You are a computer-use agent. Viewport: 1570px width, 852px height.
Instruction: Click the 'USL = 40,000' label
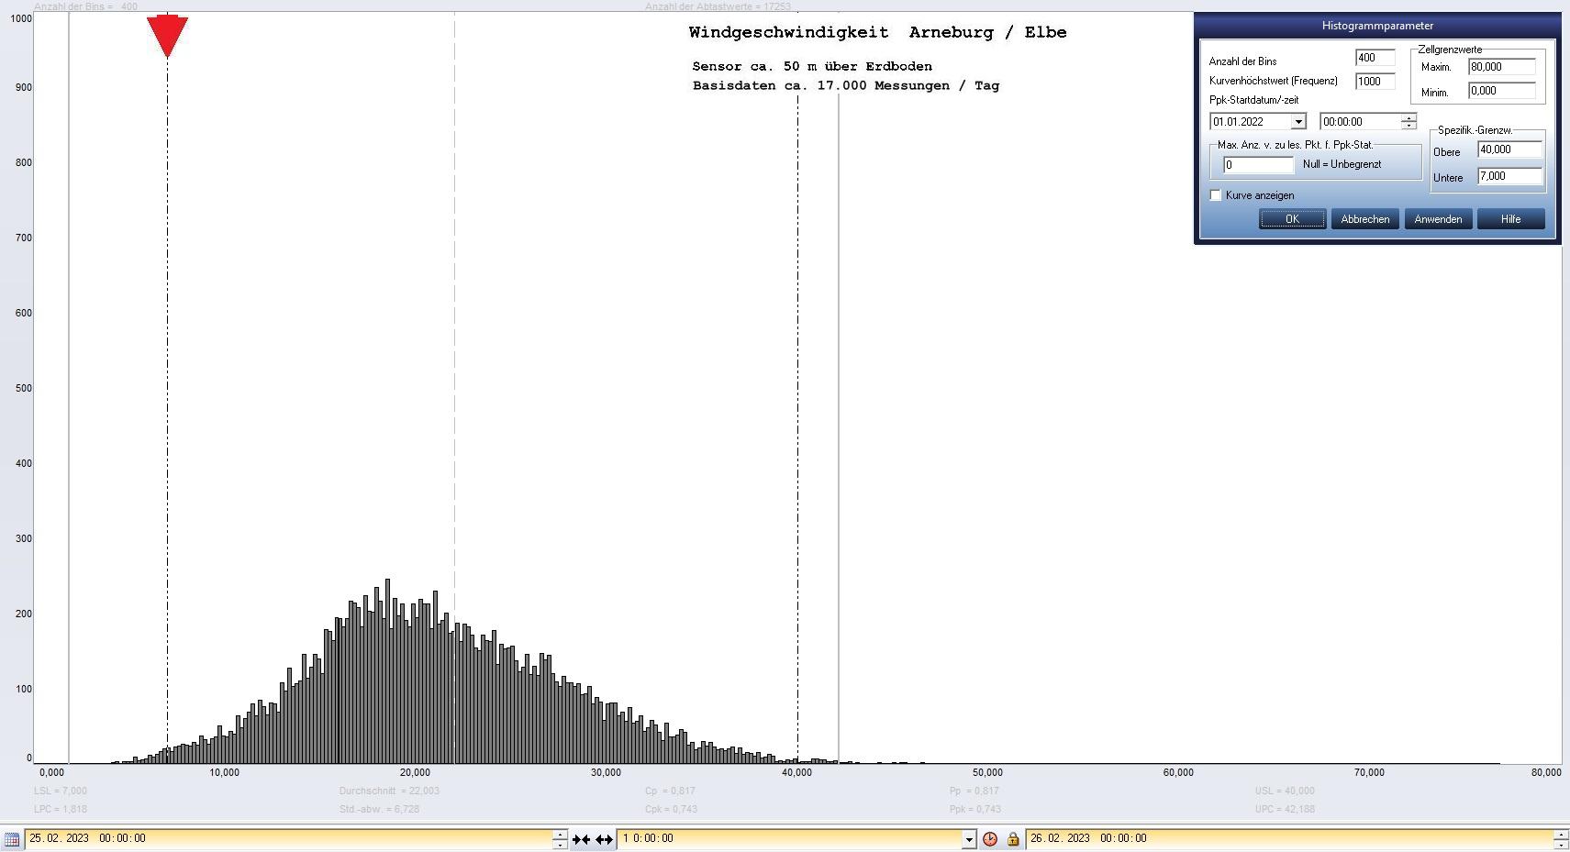tap(1285, 791)
